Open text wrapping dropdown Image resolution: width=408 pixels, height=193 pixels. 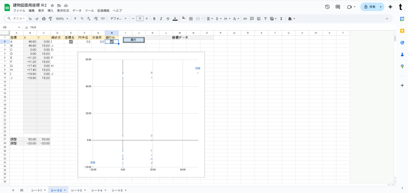[x=227, y=19]
